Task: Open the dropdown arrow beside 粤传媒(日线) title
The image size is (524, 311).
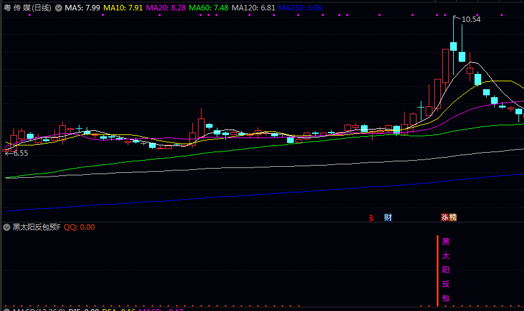Action: click(58, 8)
